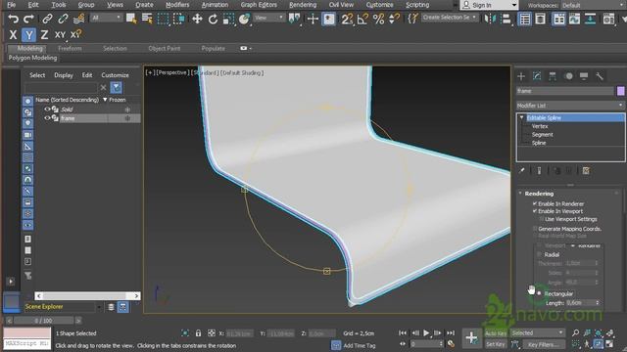
Task: Open the Motion tab in command panel
Action: 568,76
